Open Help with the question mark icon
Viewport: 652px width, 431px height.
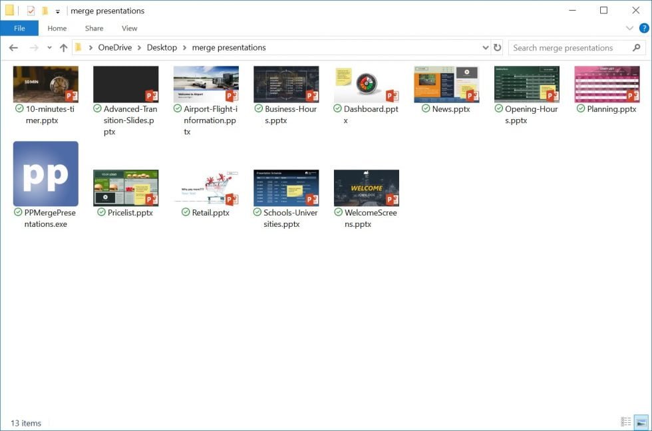tap(644, 28)
